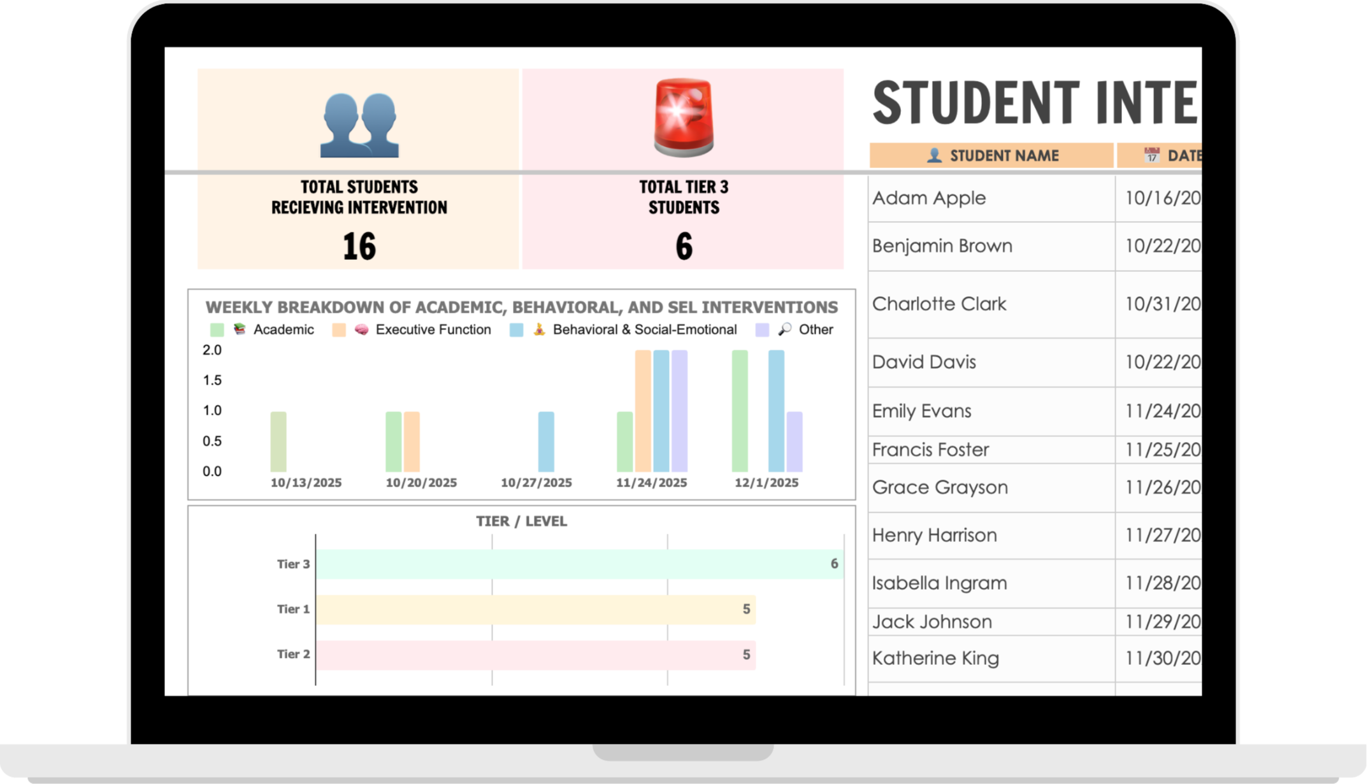This screenshot has height=784, width=1368.
Task: Select the Tier 3 bar showing 6
Action: (579, 564)
